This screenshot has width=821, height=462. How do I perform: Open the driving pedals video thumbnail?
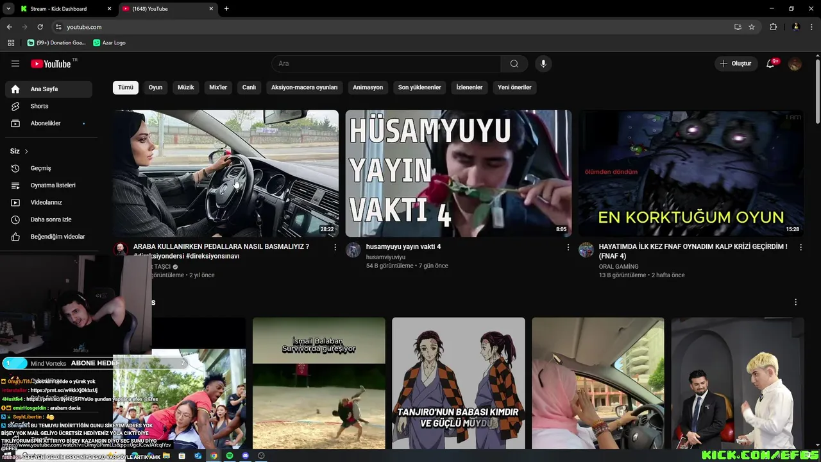coord(226,173)
